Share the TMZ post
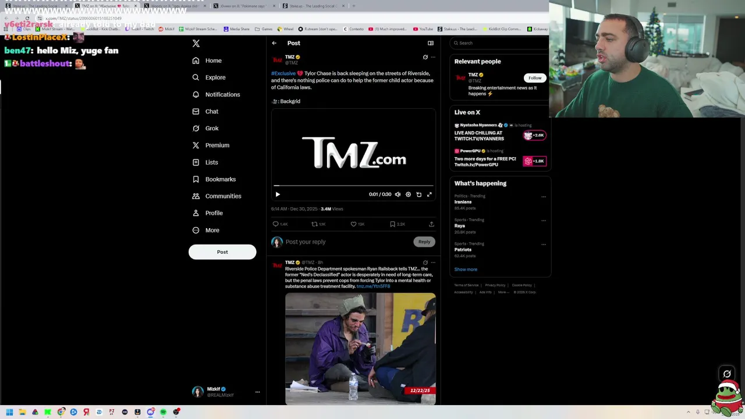 pyautogui.click(x=431, y=224)
